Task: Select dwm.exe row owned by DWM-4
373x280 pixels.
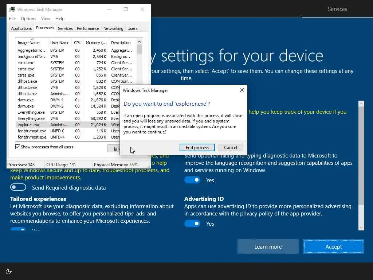Action: pyautogui.click(x=67, y=100)
